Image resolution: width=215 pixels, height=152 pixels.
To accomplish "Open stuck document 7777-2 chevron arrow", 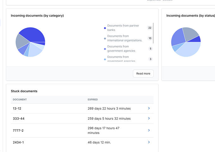I will 149,130.
